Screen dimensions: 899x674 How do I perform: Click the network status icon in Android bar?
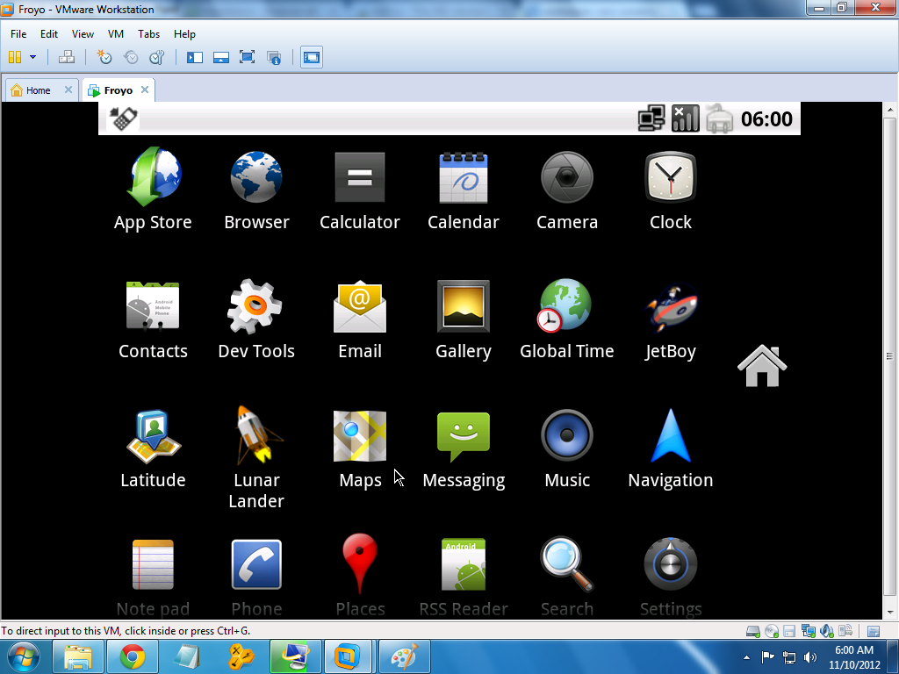pos(651,118)
